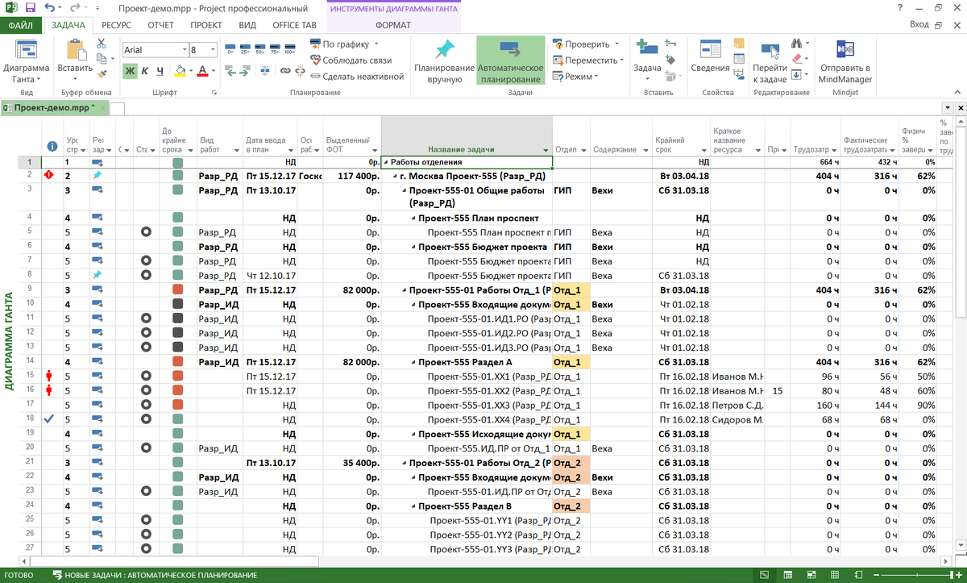Image resolution: width=967 pixels, height=583 pixels.
Task: Click Перейти к задаче scroll icon
Action: click(x=770, y=52)
